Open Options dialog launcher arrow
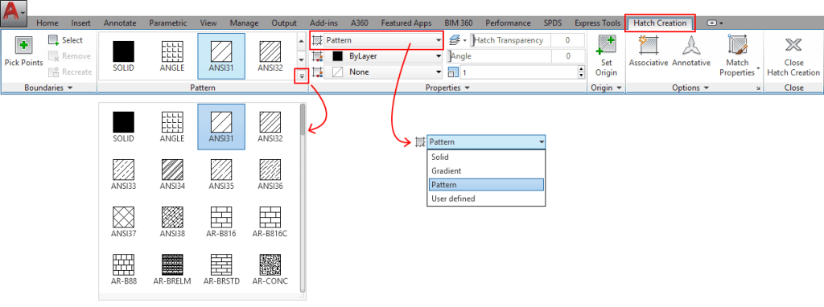 pyautogui.click(x=758, y=88)
